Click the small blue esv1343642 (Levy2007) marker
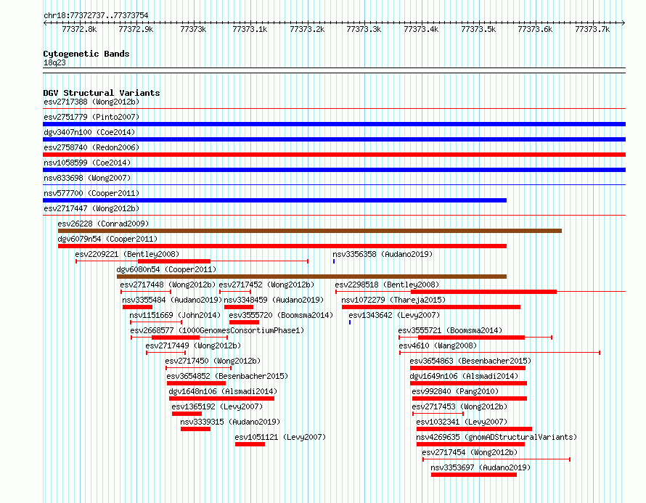This screenshot has width=646, height=503. [x=350, y=322]
